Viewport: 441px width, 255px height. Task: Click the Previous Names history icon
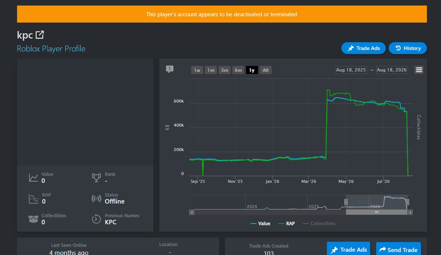[96, 219]
